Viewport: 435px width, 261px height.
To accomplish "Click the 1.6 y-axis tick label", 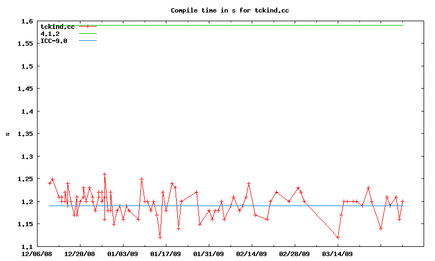I will click(x=27, y=21).
